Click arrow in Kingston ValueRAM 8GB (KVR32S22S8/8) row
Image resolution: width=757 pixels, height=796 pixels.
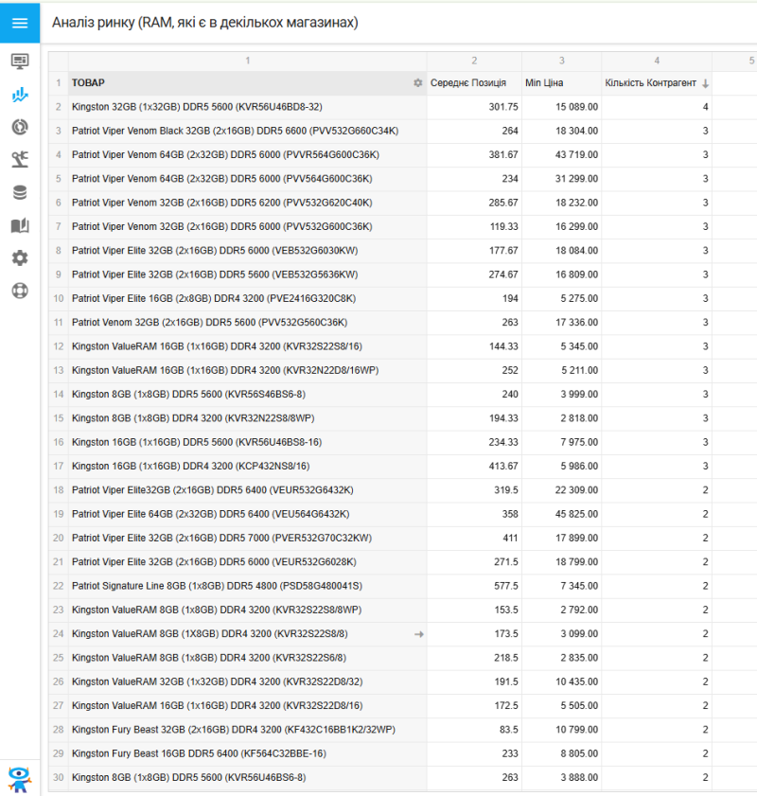click(x=419, y=634)
